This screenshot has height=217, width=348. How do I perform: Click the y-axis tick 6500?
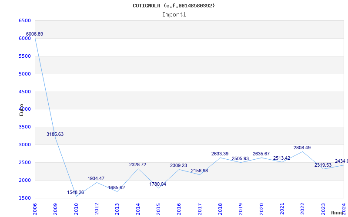(25, 21)
